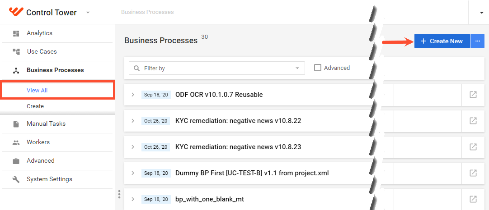Screen dimensions: 489x210
Task: Open the top-right user menu arrow
Action: pyautogui.click(x=481, y=13)
